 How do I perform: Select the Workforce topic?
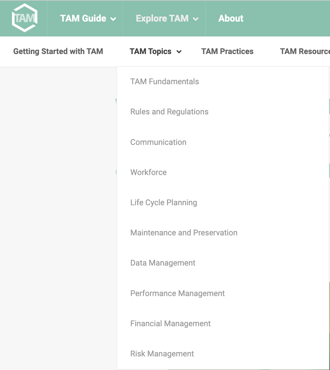point(148,172)
